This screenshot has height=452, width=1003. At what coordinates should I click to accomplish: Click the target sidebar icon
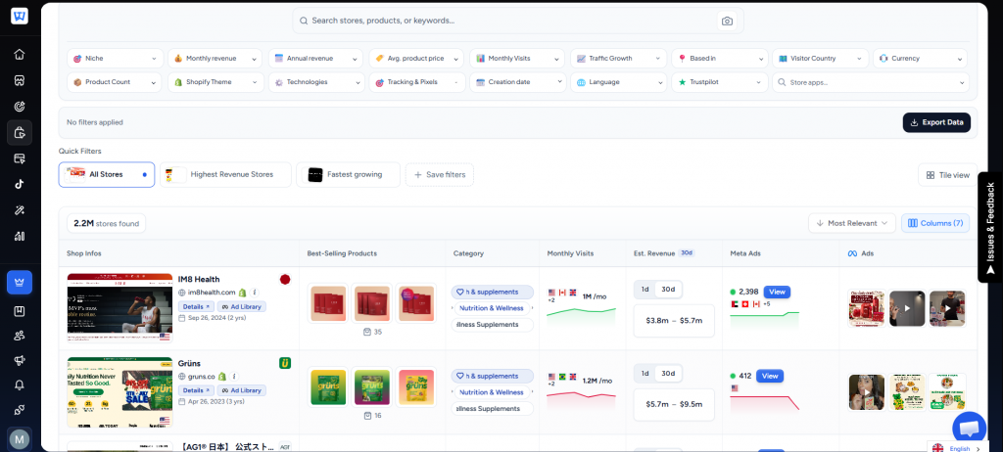[x=20, y=106]
